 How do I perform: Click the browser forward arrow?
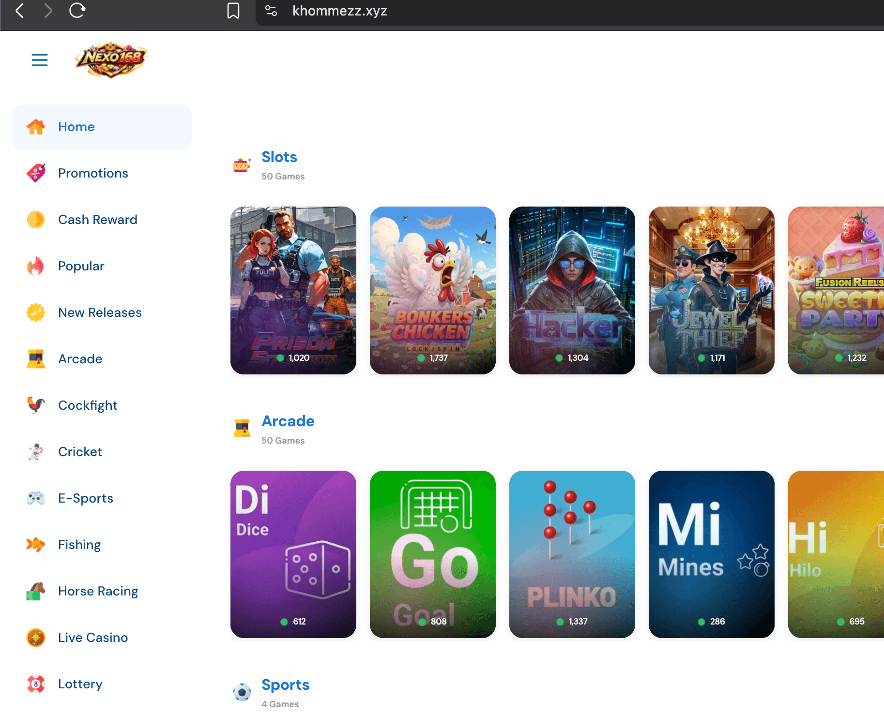pos(48,11)
